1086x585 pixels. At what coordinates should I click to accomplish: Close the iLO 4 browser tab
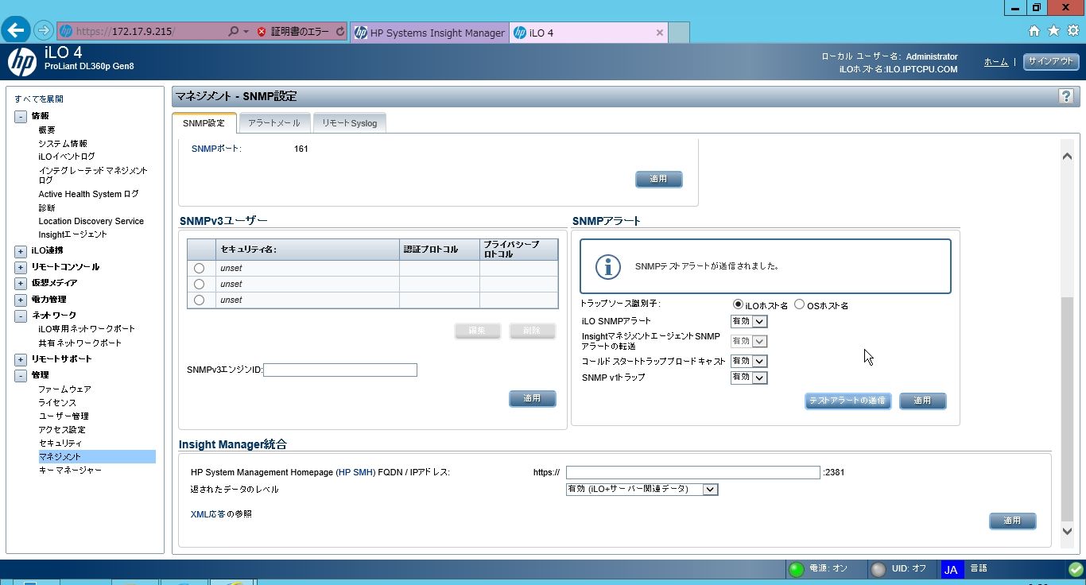(x=659, y=33)
